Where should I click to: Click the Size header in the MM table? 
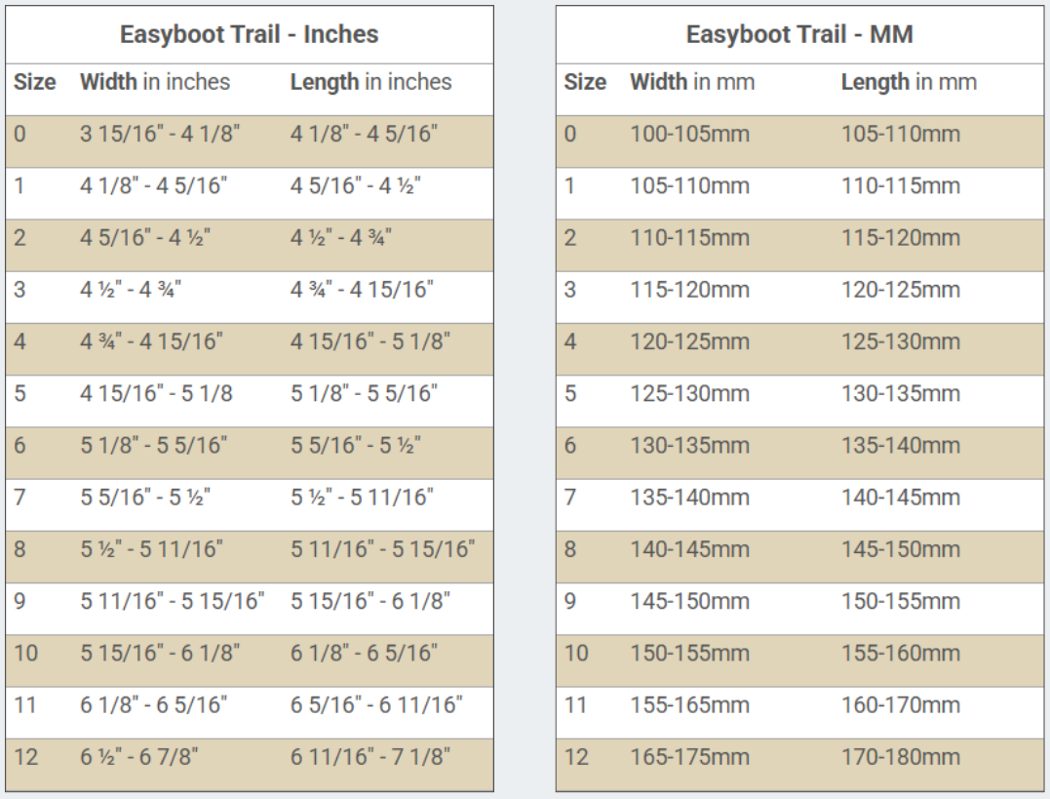[x=585, y=82]
